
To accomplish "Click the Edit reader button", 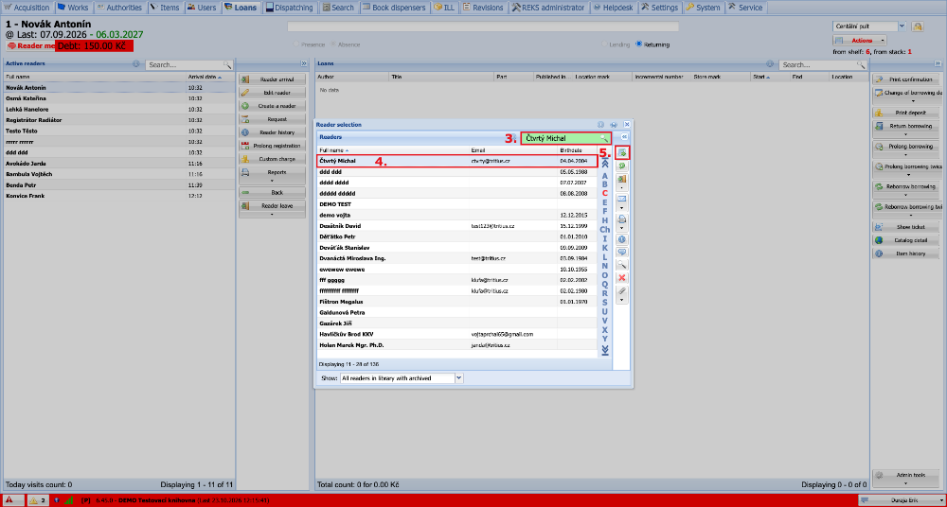I will coord(272,93).
